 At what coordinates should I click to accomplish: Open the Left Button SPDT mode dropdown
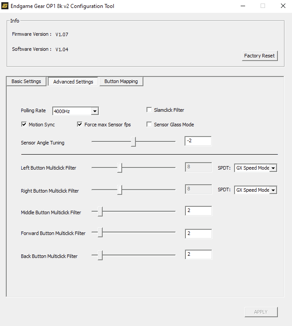[x=256, y=168]
